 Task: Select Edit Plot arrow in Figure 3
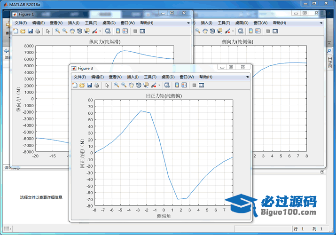click(107, 85)
